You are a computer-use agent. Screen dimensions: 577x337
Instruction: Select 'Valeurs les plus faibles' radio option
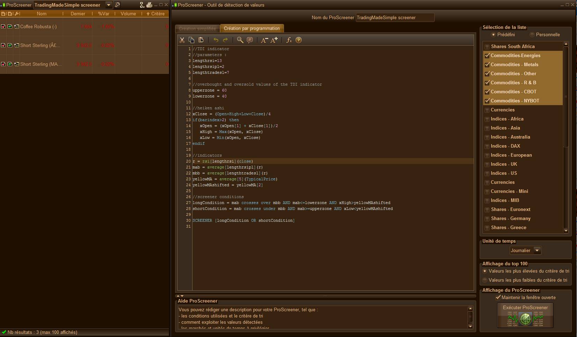coord(485,280)
